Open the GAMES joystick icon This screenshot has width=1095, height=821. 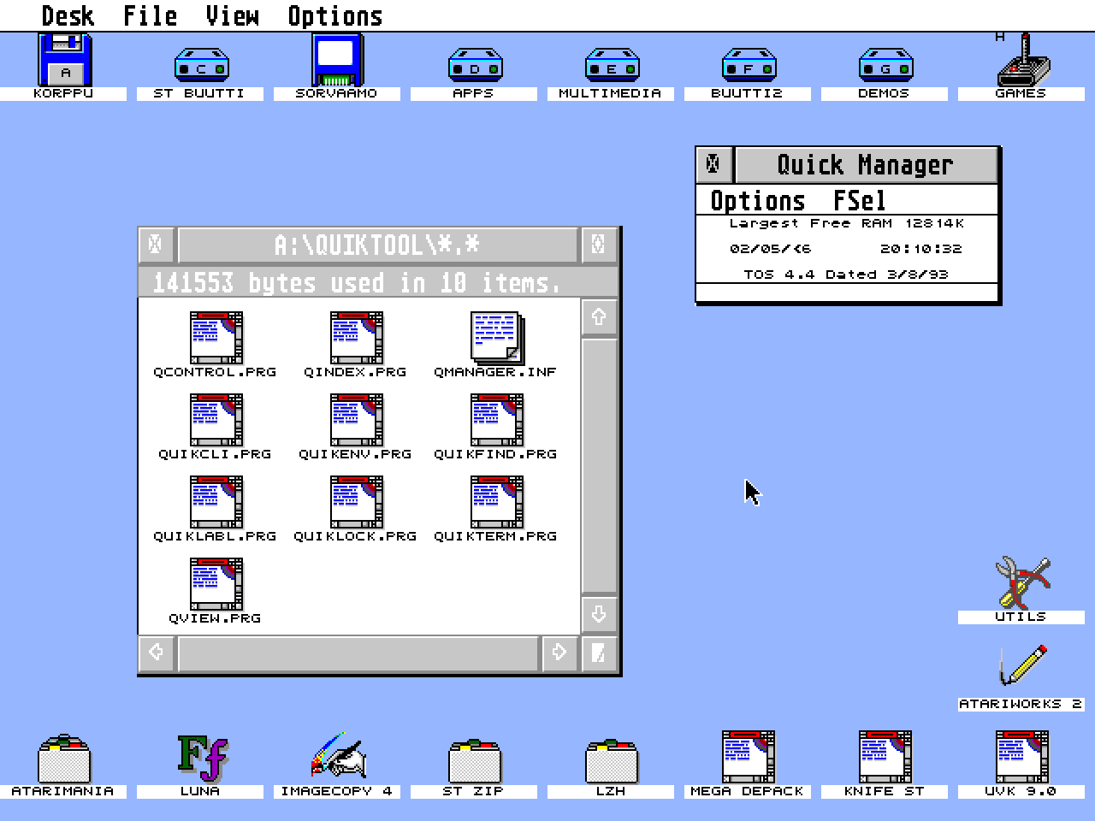[x=1021, y=64]
